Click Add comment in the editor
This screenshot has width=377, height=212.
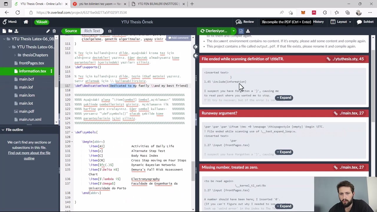178,38
